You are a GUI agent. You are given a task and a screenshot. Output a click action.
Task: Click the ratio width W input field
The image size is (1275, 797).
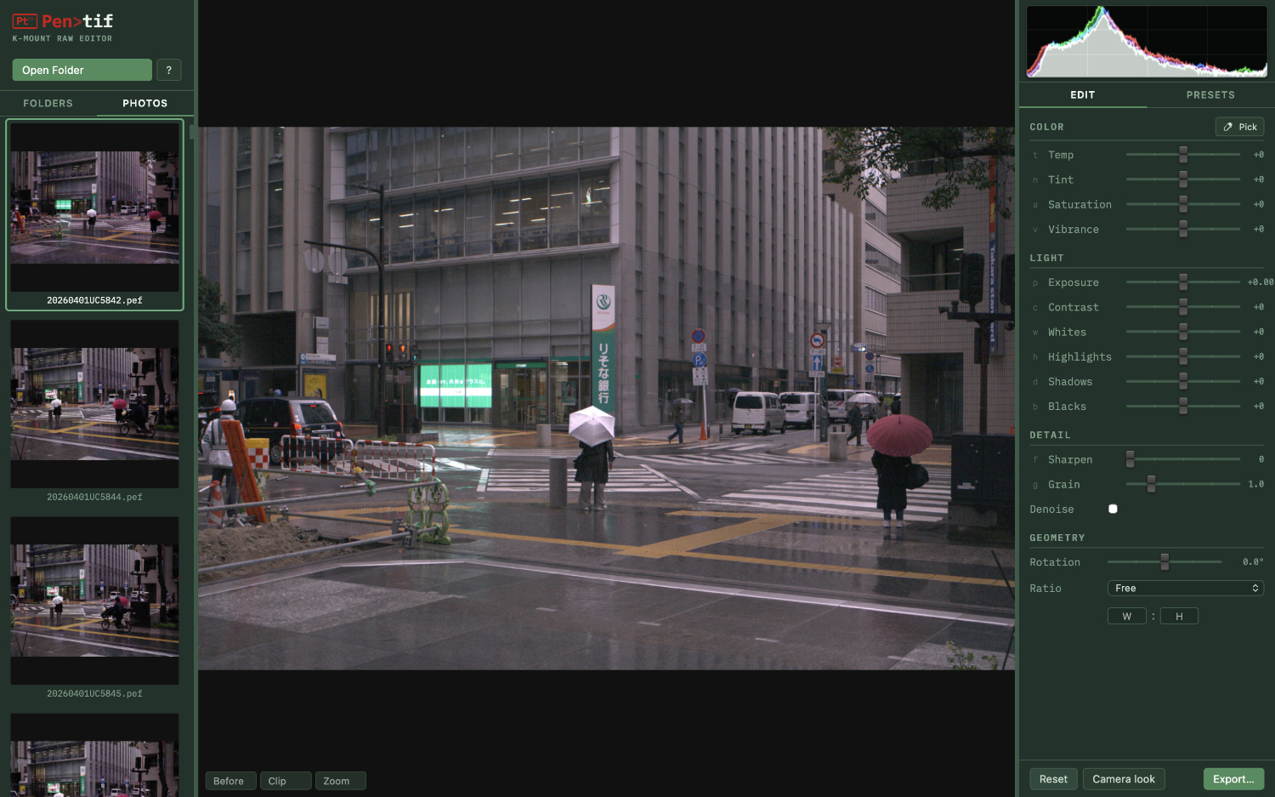pyautogui.click(x=1126, y=616)
